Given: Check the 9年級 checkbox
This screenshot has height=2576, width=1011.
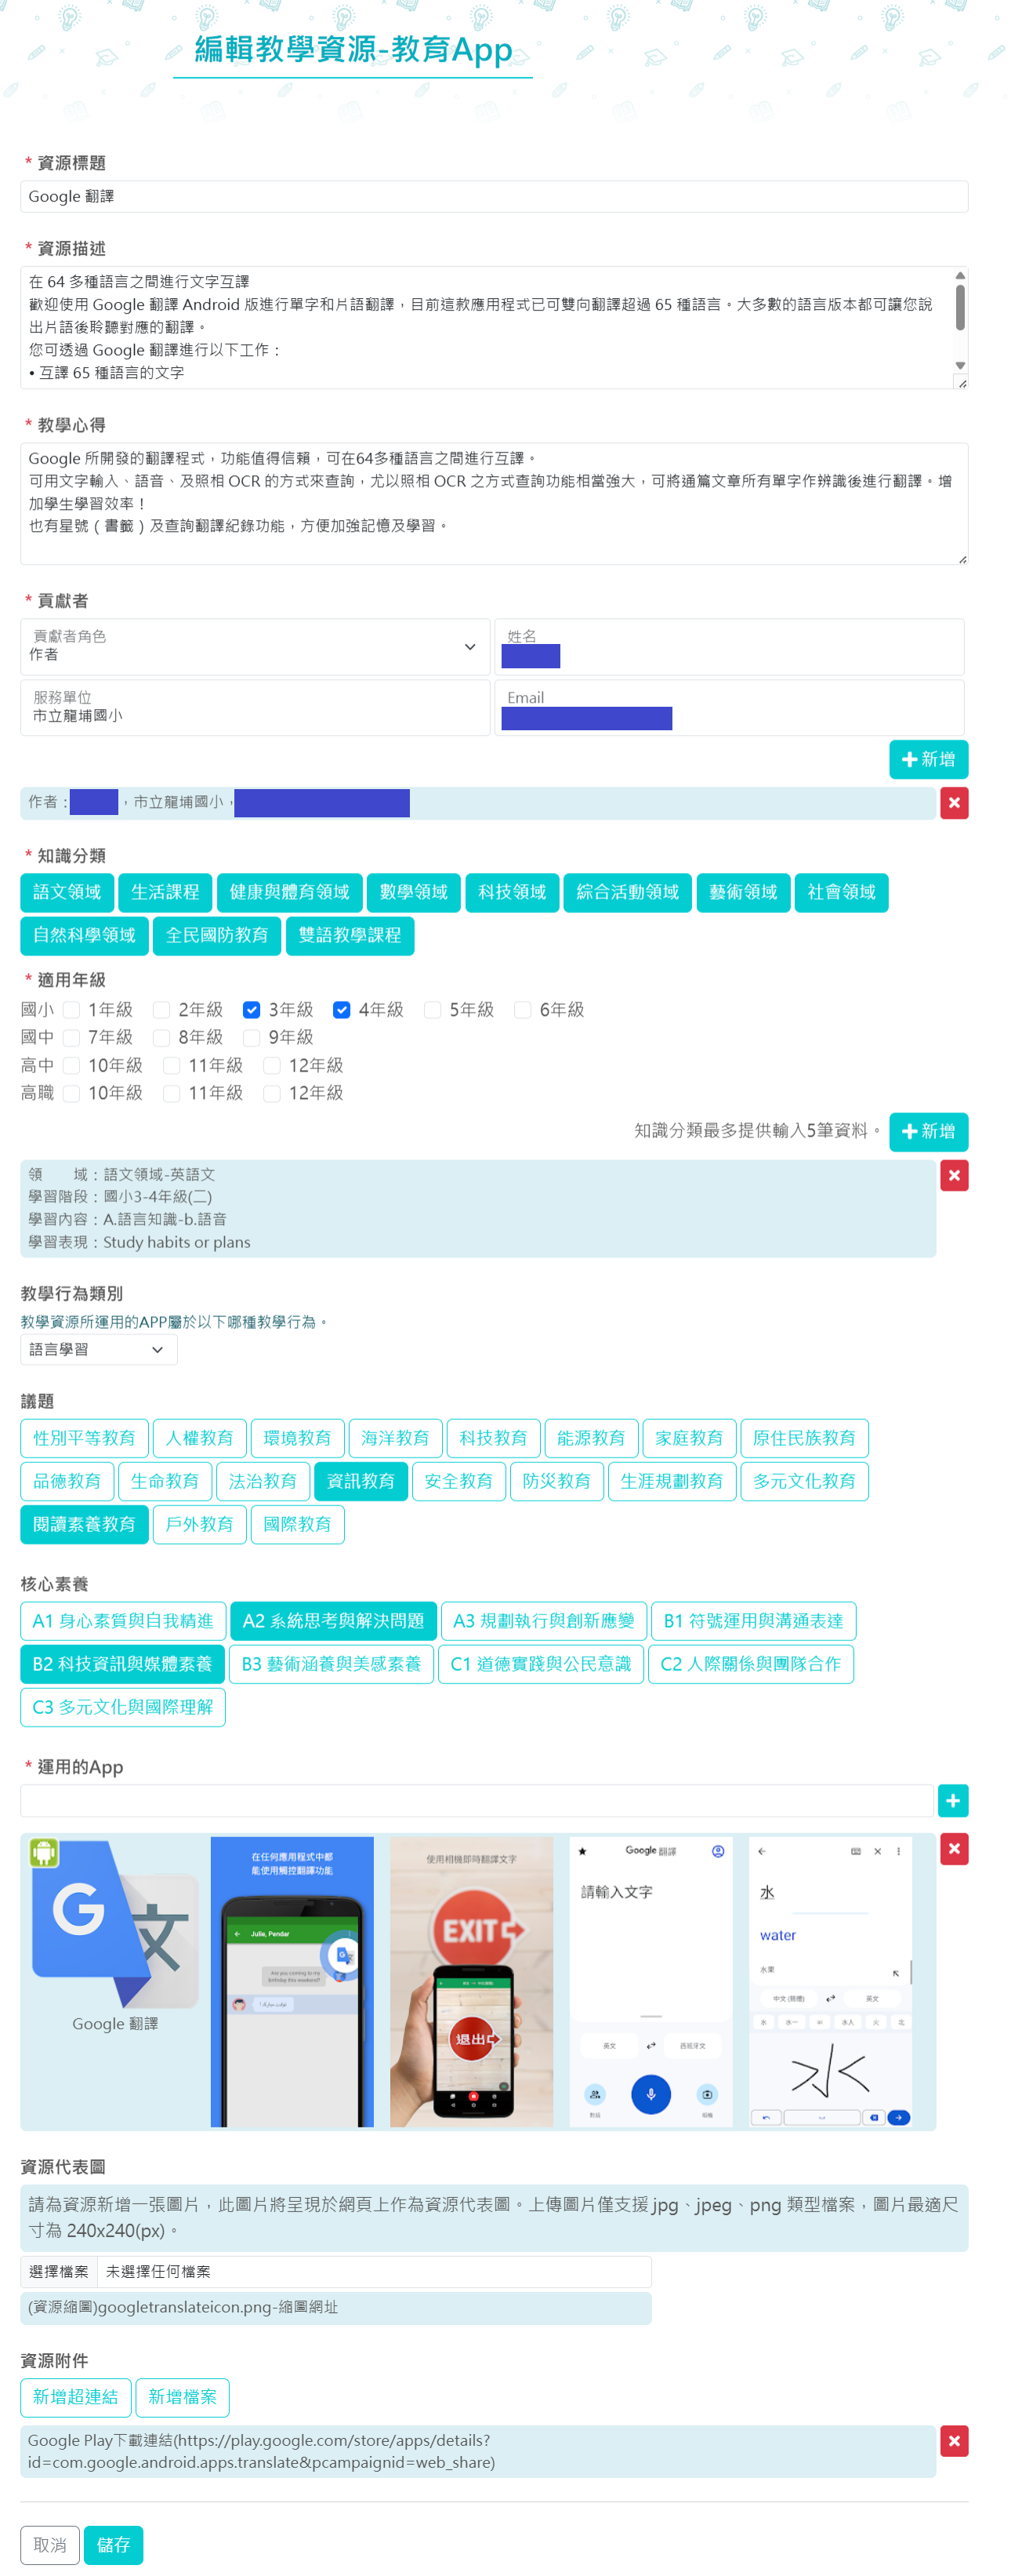Looking at the screenshot, I should [252, 1038].
